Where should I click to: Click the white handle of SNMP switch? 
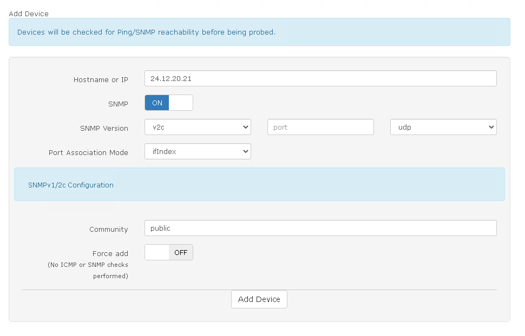pyautogui.click(x=181, y=103)
